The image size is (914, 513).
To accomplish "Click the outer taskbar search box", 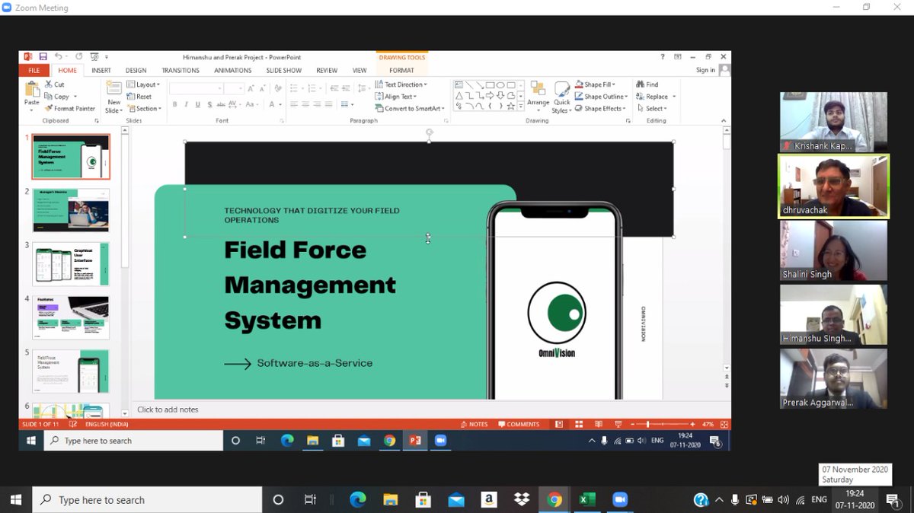I will point(148,500).
